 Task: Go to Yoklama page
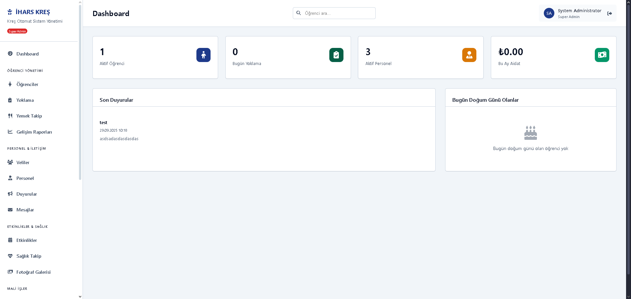25,100
